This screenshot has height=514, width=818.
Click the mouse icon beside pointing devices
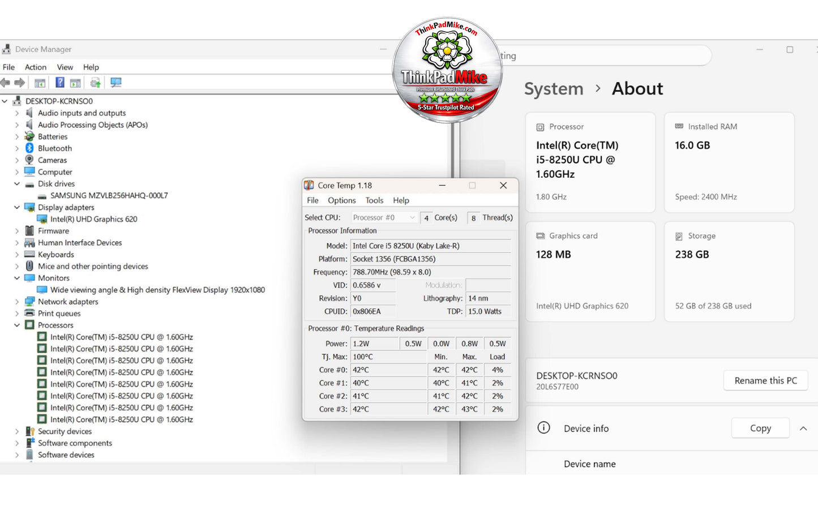click(29, 266)
